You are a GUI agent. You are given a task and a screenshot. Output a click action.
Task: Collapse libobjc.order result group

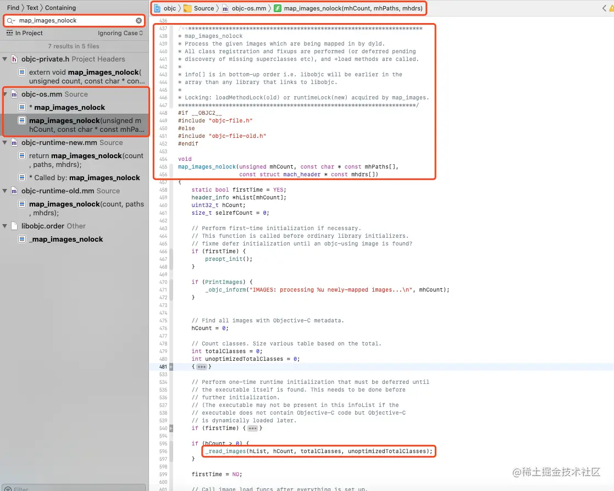5,226
